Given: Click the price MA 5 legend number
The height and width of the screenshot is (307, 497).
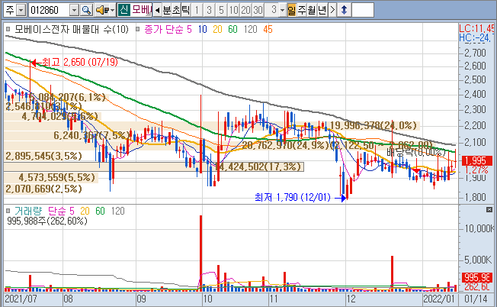Looking at the screenshot, I should pyautogui.click(x=189, y=29).
